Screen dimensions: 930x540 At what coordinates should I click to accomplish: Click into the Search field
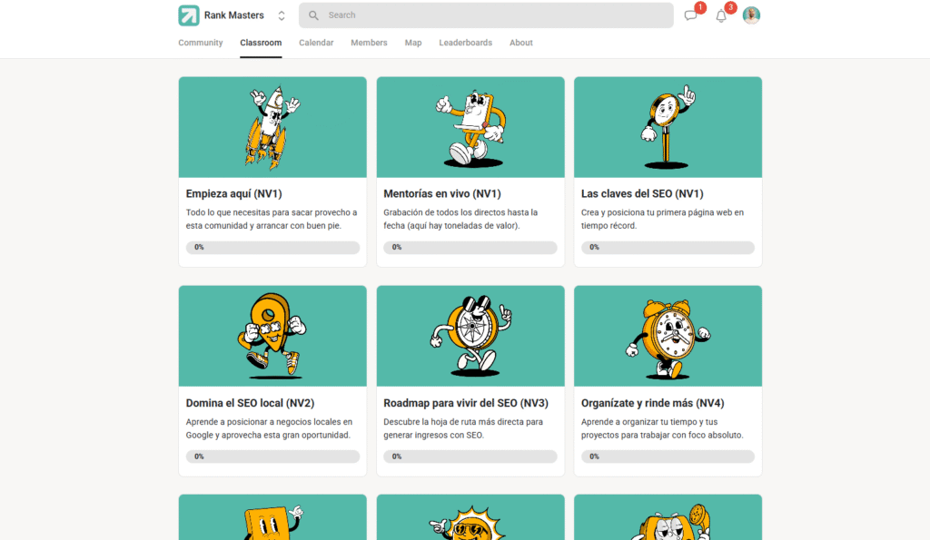pos(490,15)
